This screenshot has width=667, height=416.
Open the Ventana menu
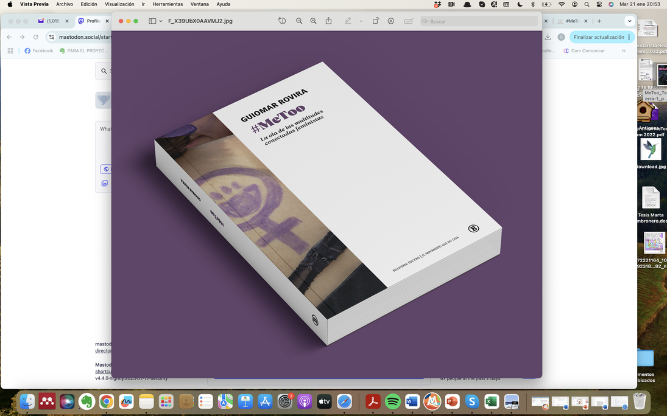(x=200, y=4)
